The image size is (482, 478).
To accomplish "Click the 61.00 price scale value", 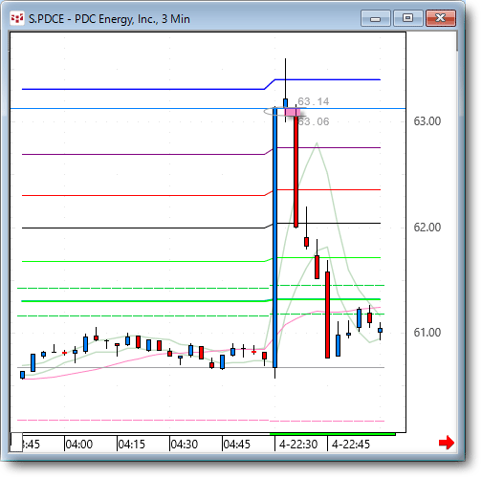I will [x=427, y=333].
